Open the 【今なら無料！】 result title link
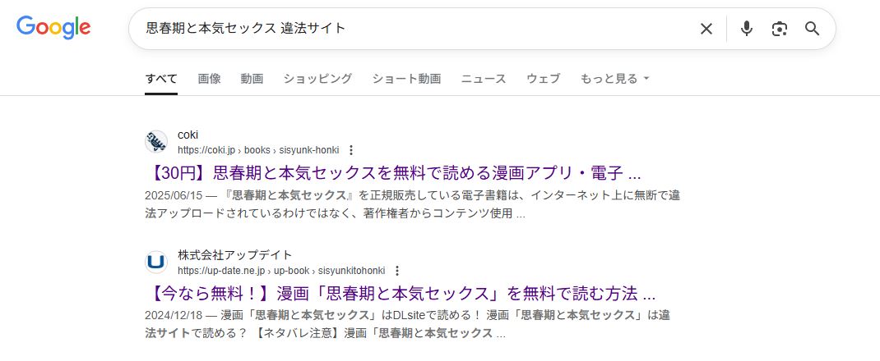Image resolution: width=880 pixels, height=361 pixels. 401,294
